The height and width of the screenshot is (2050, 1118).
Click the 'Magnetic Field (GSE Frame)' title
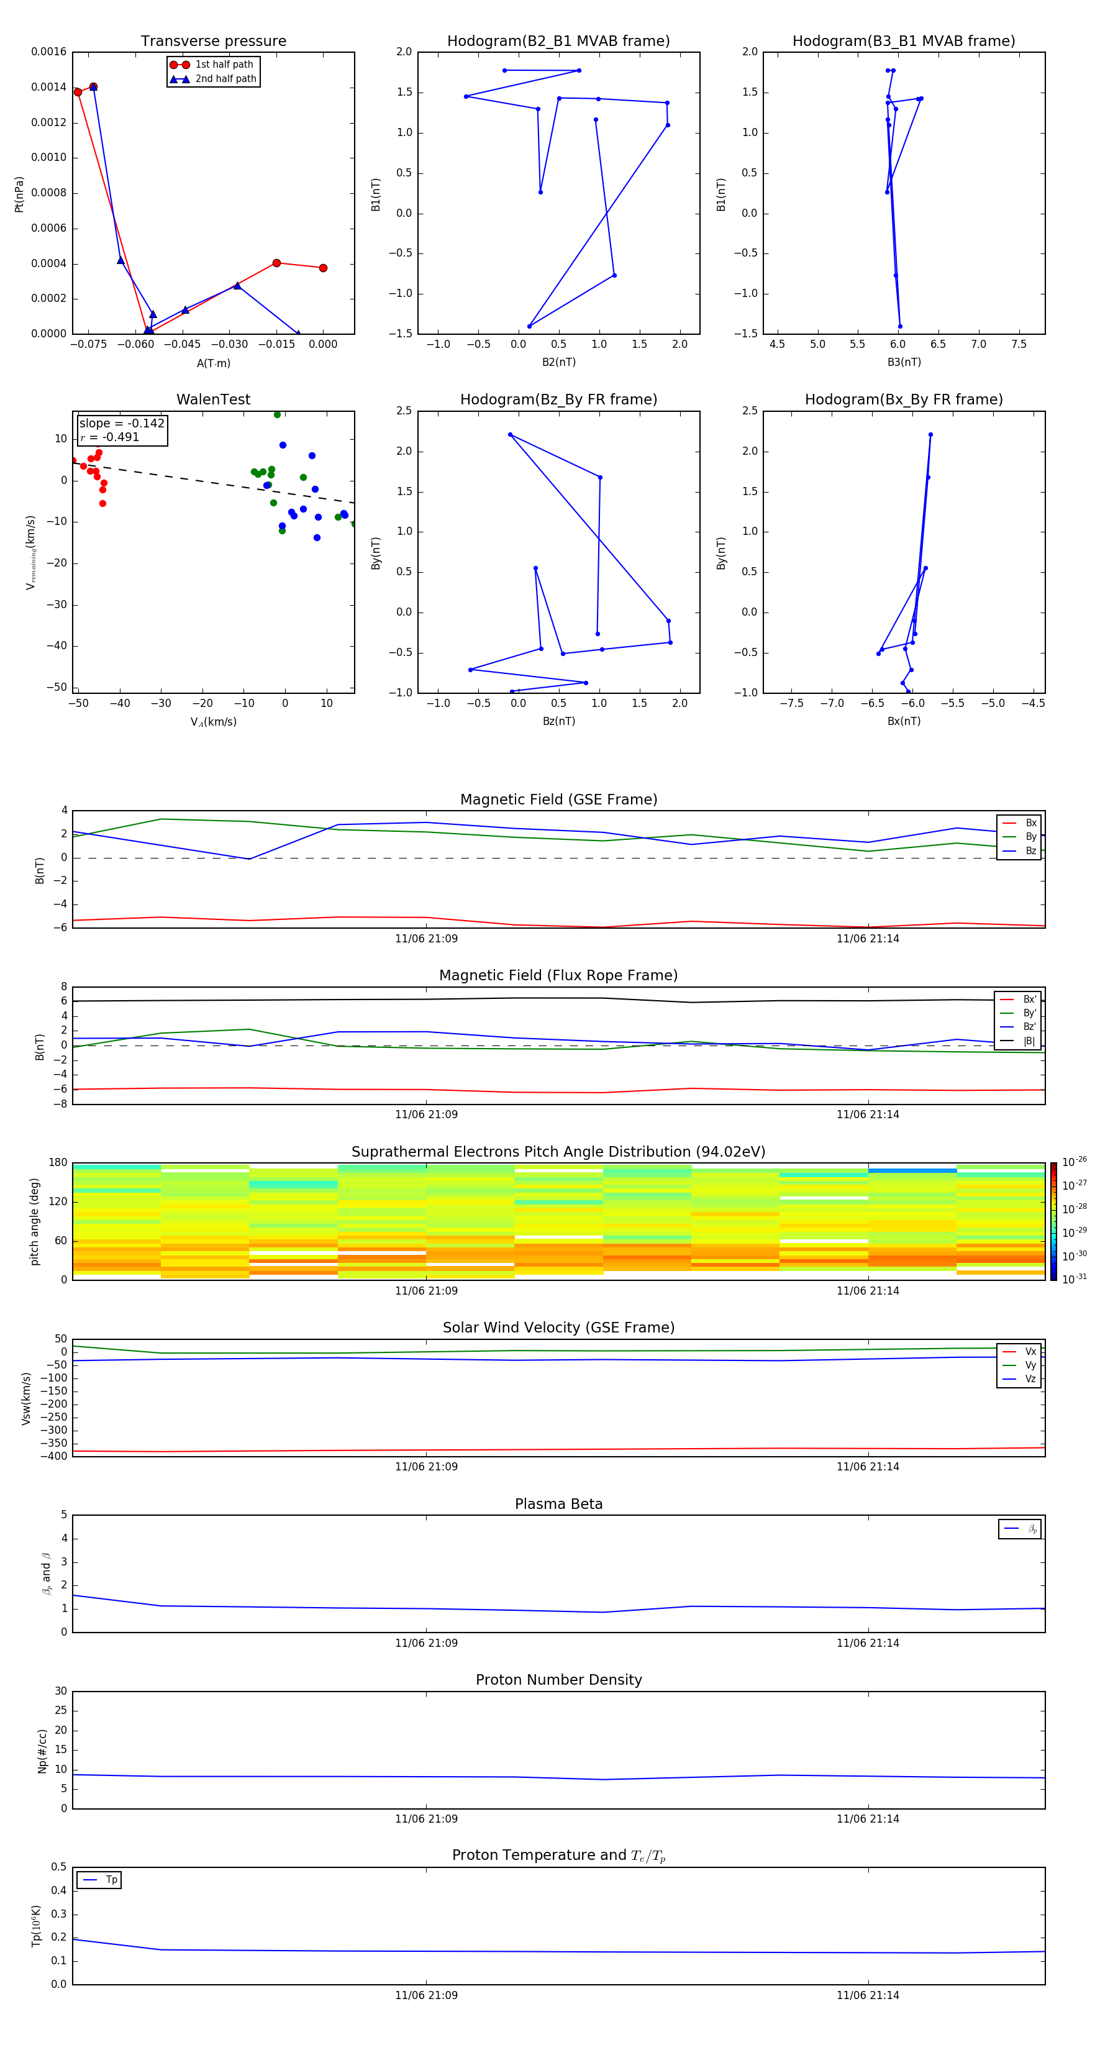tap(558, 799)
